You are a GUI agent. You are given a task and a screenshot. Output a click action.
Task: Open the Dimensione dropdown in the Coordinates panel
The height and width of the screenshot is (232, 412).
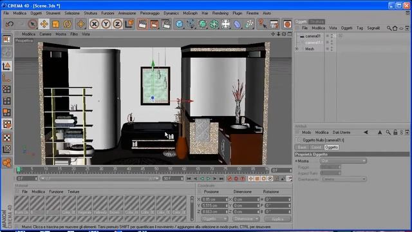246,219
